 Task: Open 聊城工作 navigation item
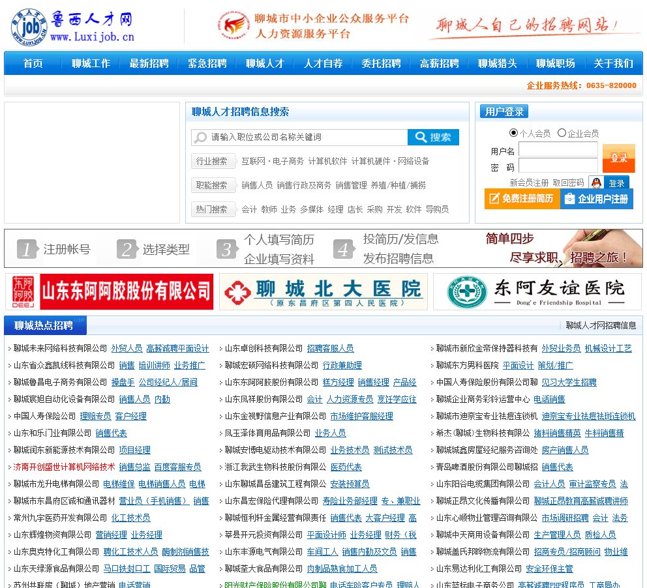[x=91, y=63]
